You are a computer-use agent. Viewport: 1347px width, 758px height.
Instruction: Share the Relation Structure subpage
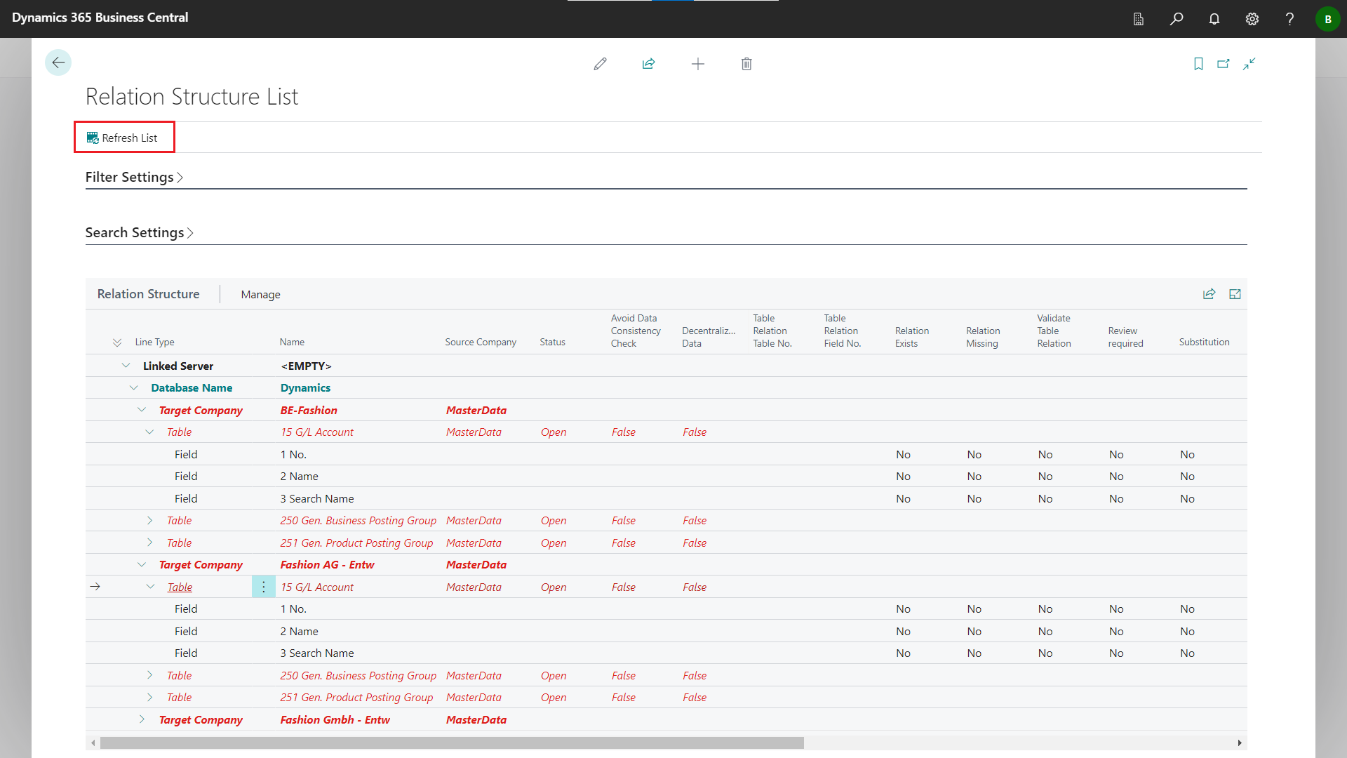click(x=1209, y=294)
